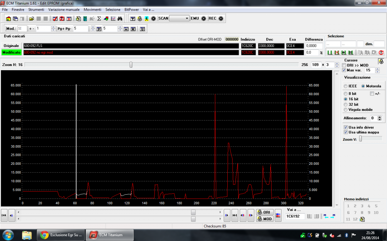Click the binoculars search icon

click(120, 19)
